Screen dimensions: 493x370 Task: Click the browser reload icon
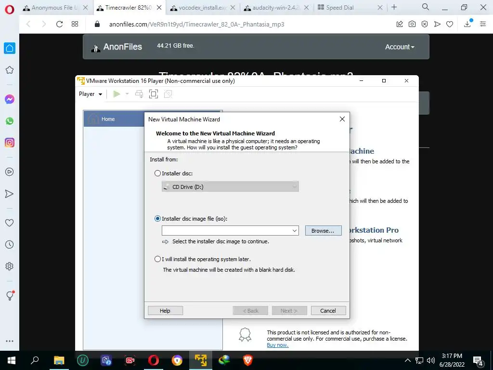click(x=59, y=24)
